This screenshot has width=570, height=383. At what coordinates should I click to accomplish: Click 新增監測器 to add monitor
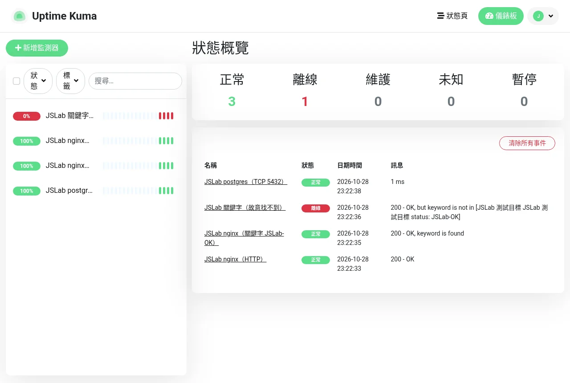pyautogui.click(x=37, y=48)
